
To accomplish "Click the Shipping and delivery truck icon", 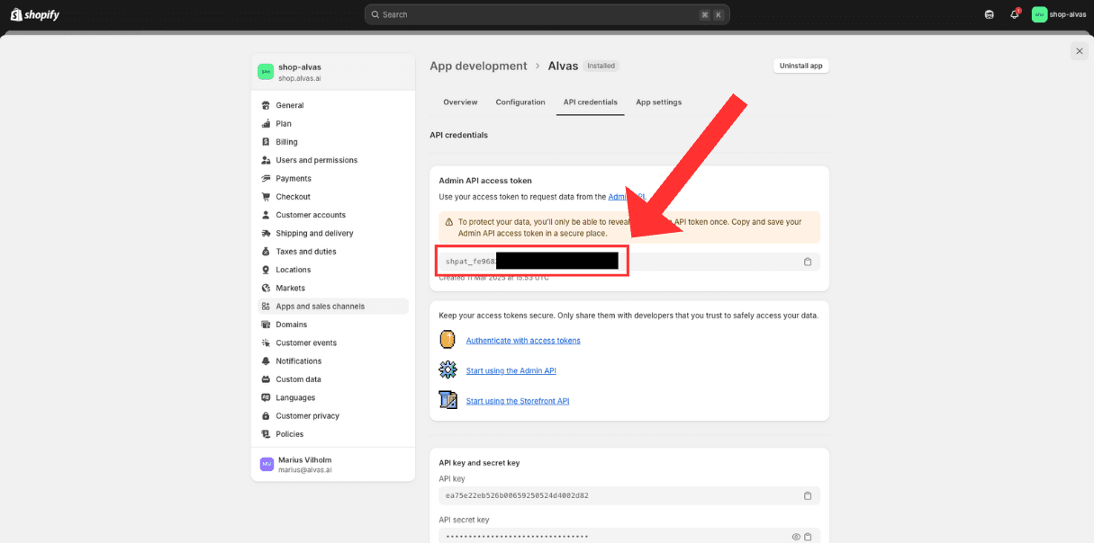I will (266, 233).
